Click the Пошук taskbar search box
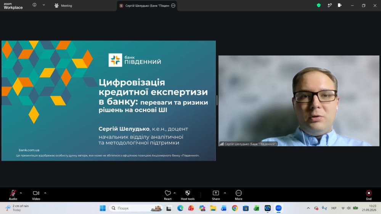Image resolution: width=381 pixels, height=214 pixels. 136,208
